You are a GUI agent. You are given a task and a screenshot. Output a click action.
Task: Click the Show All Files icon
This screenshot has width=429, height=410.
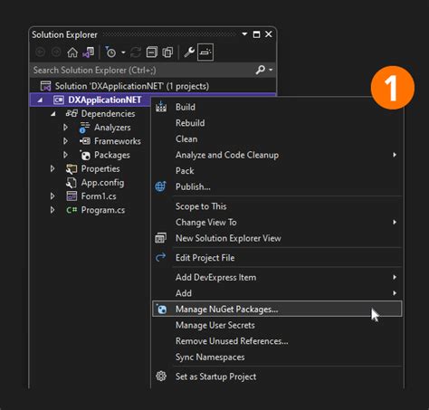coord(167,52)
